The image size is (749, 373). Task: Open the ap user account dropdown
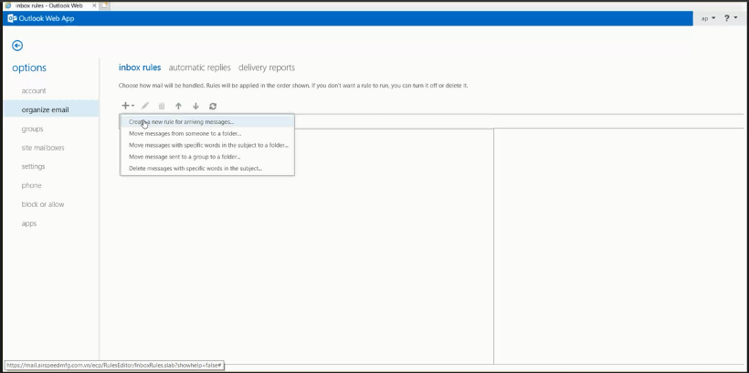click(x=708, y=18)
